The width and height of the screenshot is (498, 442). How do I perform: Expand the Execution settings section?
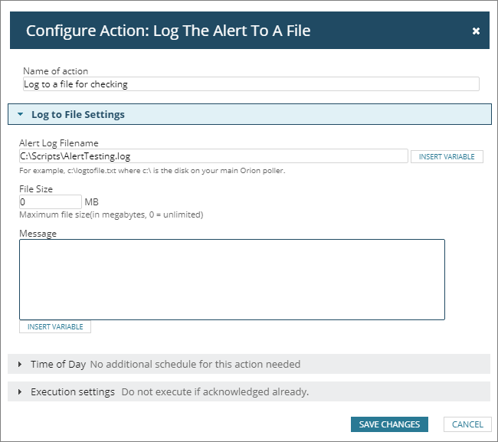73,392
